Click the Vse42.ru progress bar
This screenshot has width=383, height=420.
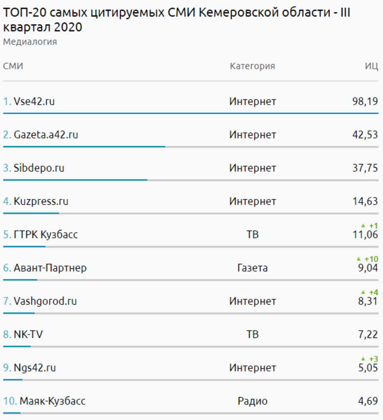point(191,113)
